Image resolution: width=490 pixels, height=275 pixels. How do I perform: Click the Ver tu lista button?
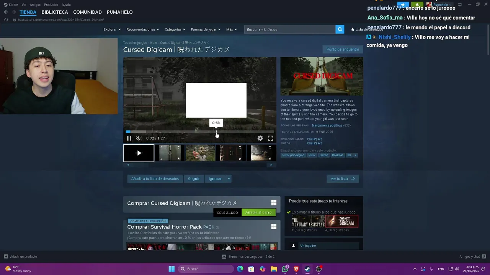click(343, 179)
